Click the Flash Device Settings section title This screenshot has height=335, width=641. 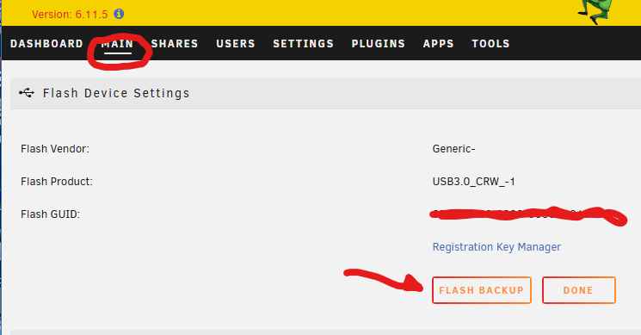click(116, 93)
